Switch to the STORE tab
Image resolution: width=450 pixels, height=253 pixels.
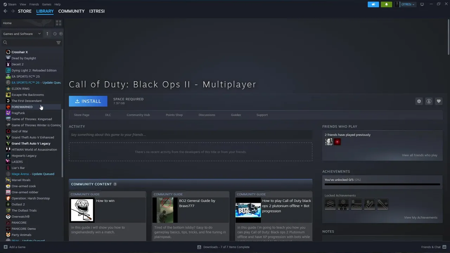pyautogui.click(x=25, y=11)
